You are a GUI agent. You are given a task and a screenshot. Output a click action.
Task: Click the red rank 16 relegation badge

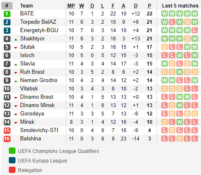tap(7, 139)
